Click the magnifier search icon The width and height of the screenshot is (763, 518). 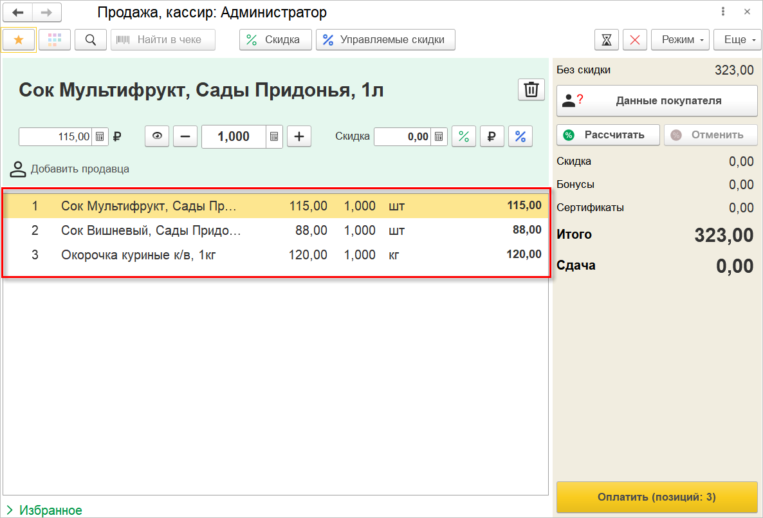[x=91, y=40]
